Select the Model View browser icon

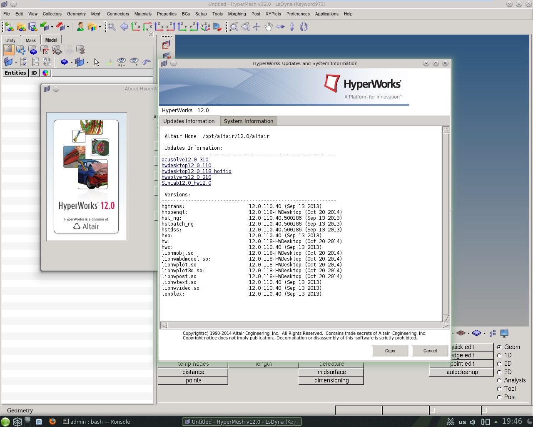[x=9, y=50]
